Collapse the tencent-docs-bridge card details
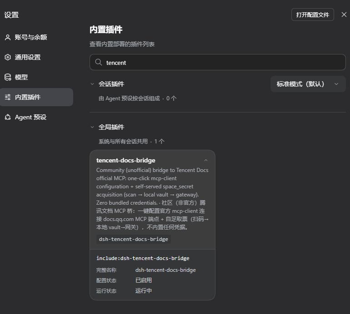 [206, 160]
